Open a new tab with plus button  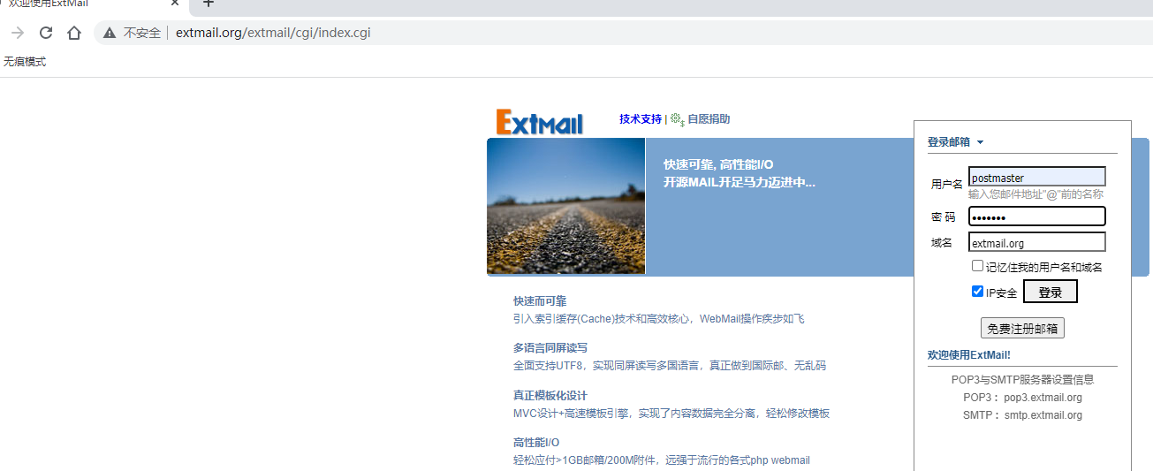tap(209, 4)
